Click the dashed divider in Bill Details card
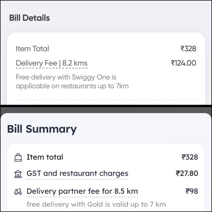212x212 pixels. click(106, 99)
